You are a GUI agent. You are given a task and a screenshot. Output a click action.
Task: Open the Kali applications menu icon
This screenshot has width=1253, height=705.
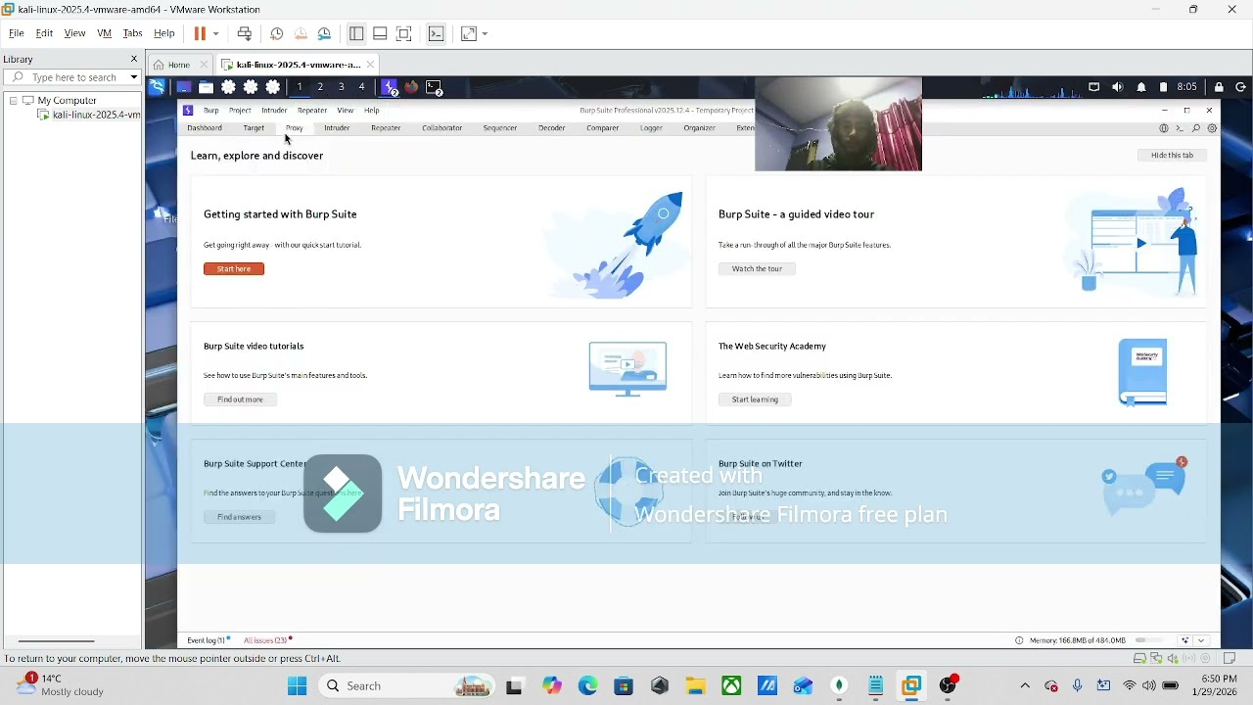157,87
